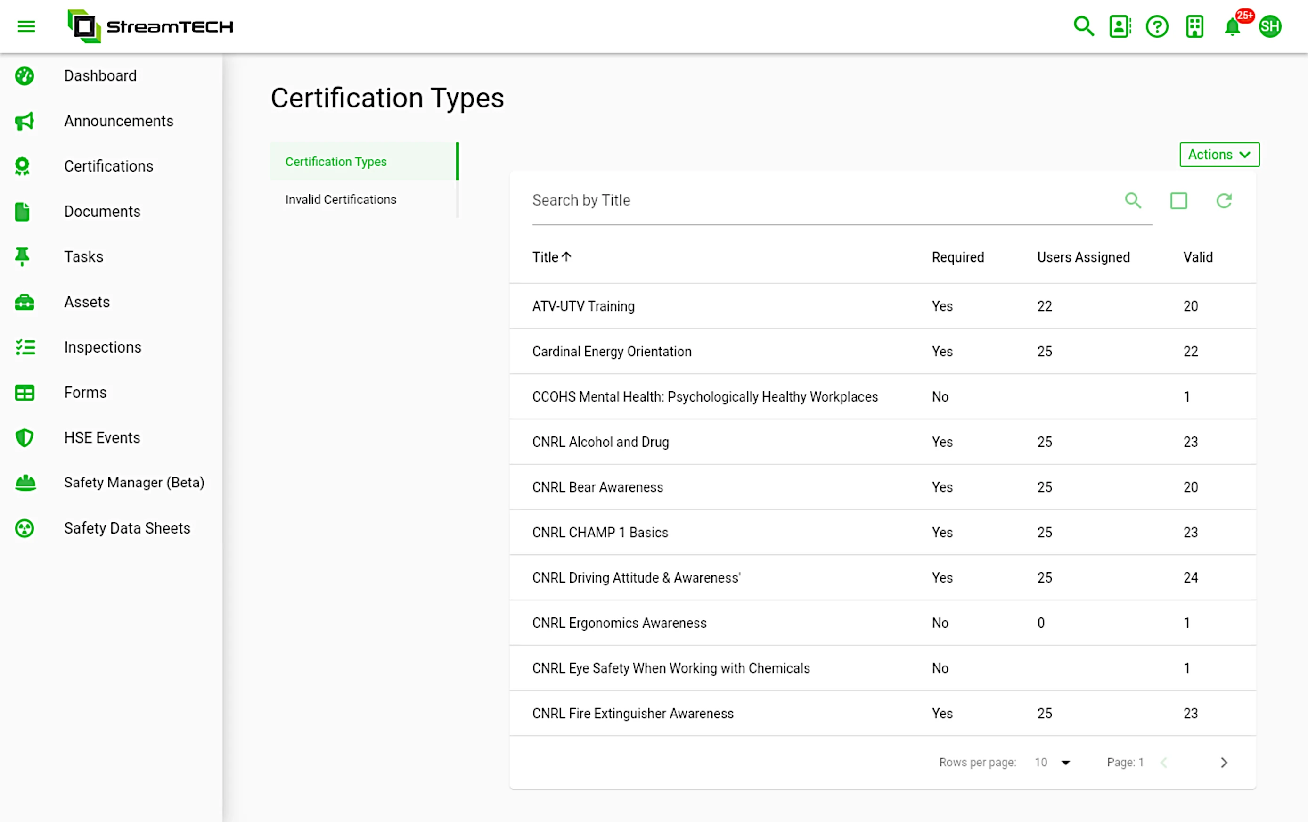The height and width of the screenshot is (822, 1308).
Task: Click the Announcements megaphone icon
Action: [25, 121]
